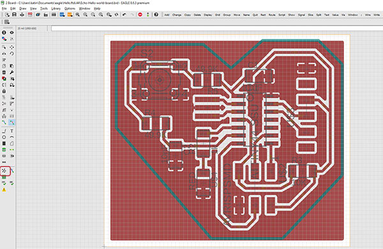Click the Route text button
The image size is (383, 249).
click(x=272, y=15)
